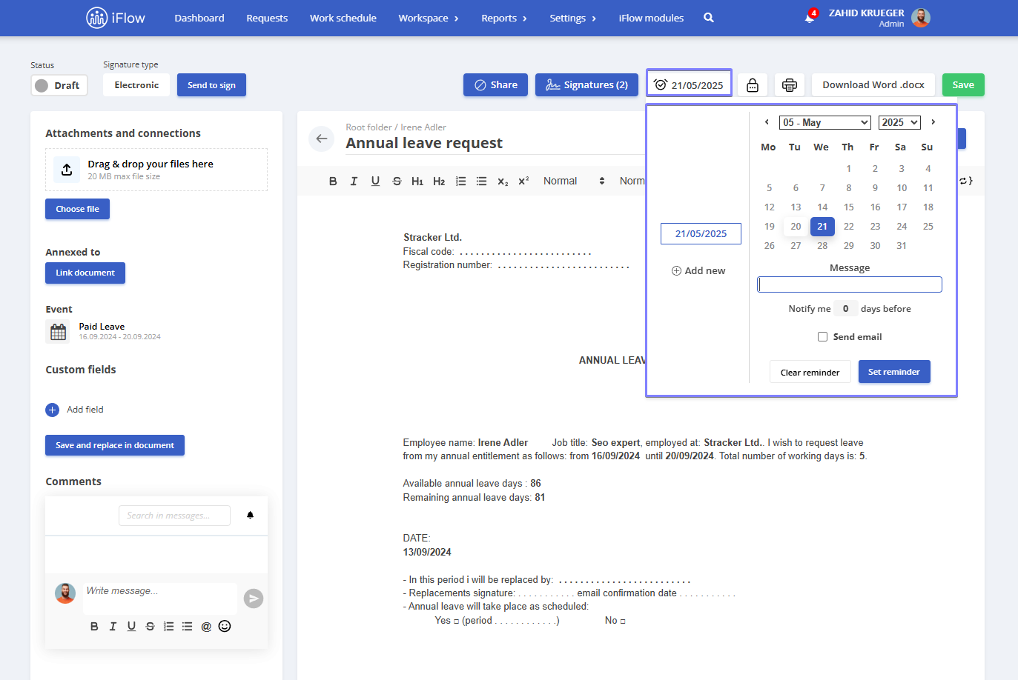Click Link document button

tap(85, 273)
